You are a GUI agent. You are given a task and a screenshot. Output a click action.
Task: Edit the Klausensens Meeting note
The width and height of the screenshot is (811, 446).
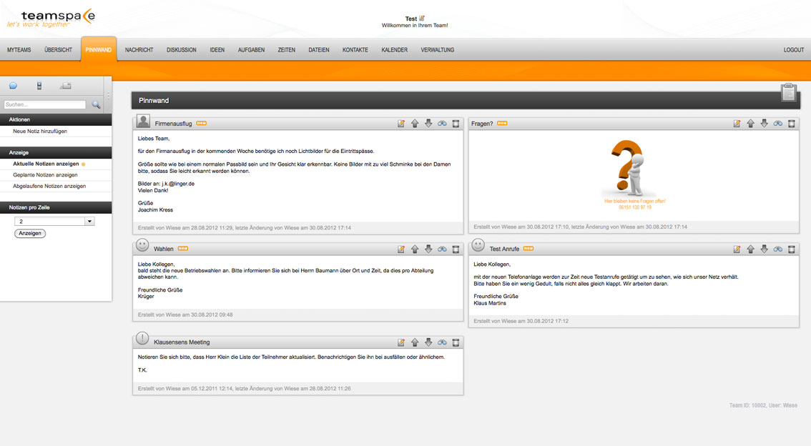pyautogui.click(x=400, y=342)
